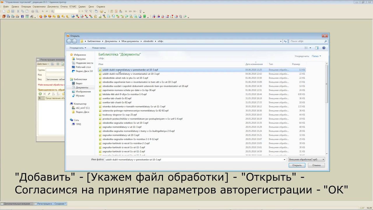Change file view mode icon

(306, 48)
